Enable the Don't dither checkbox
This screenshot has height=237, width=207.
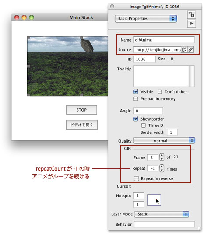pyautogui.click(x=160, y=92)
